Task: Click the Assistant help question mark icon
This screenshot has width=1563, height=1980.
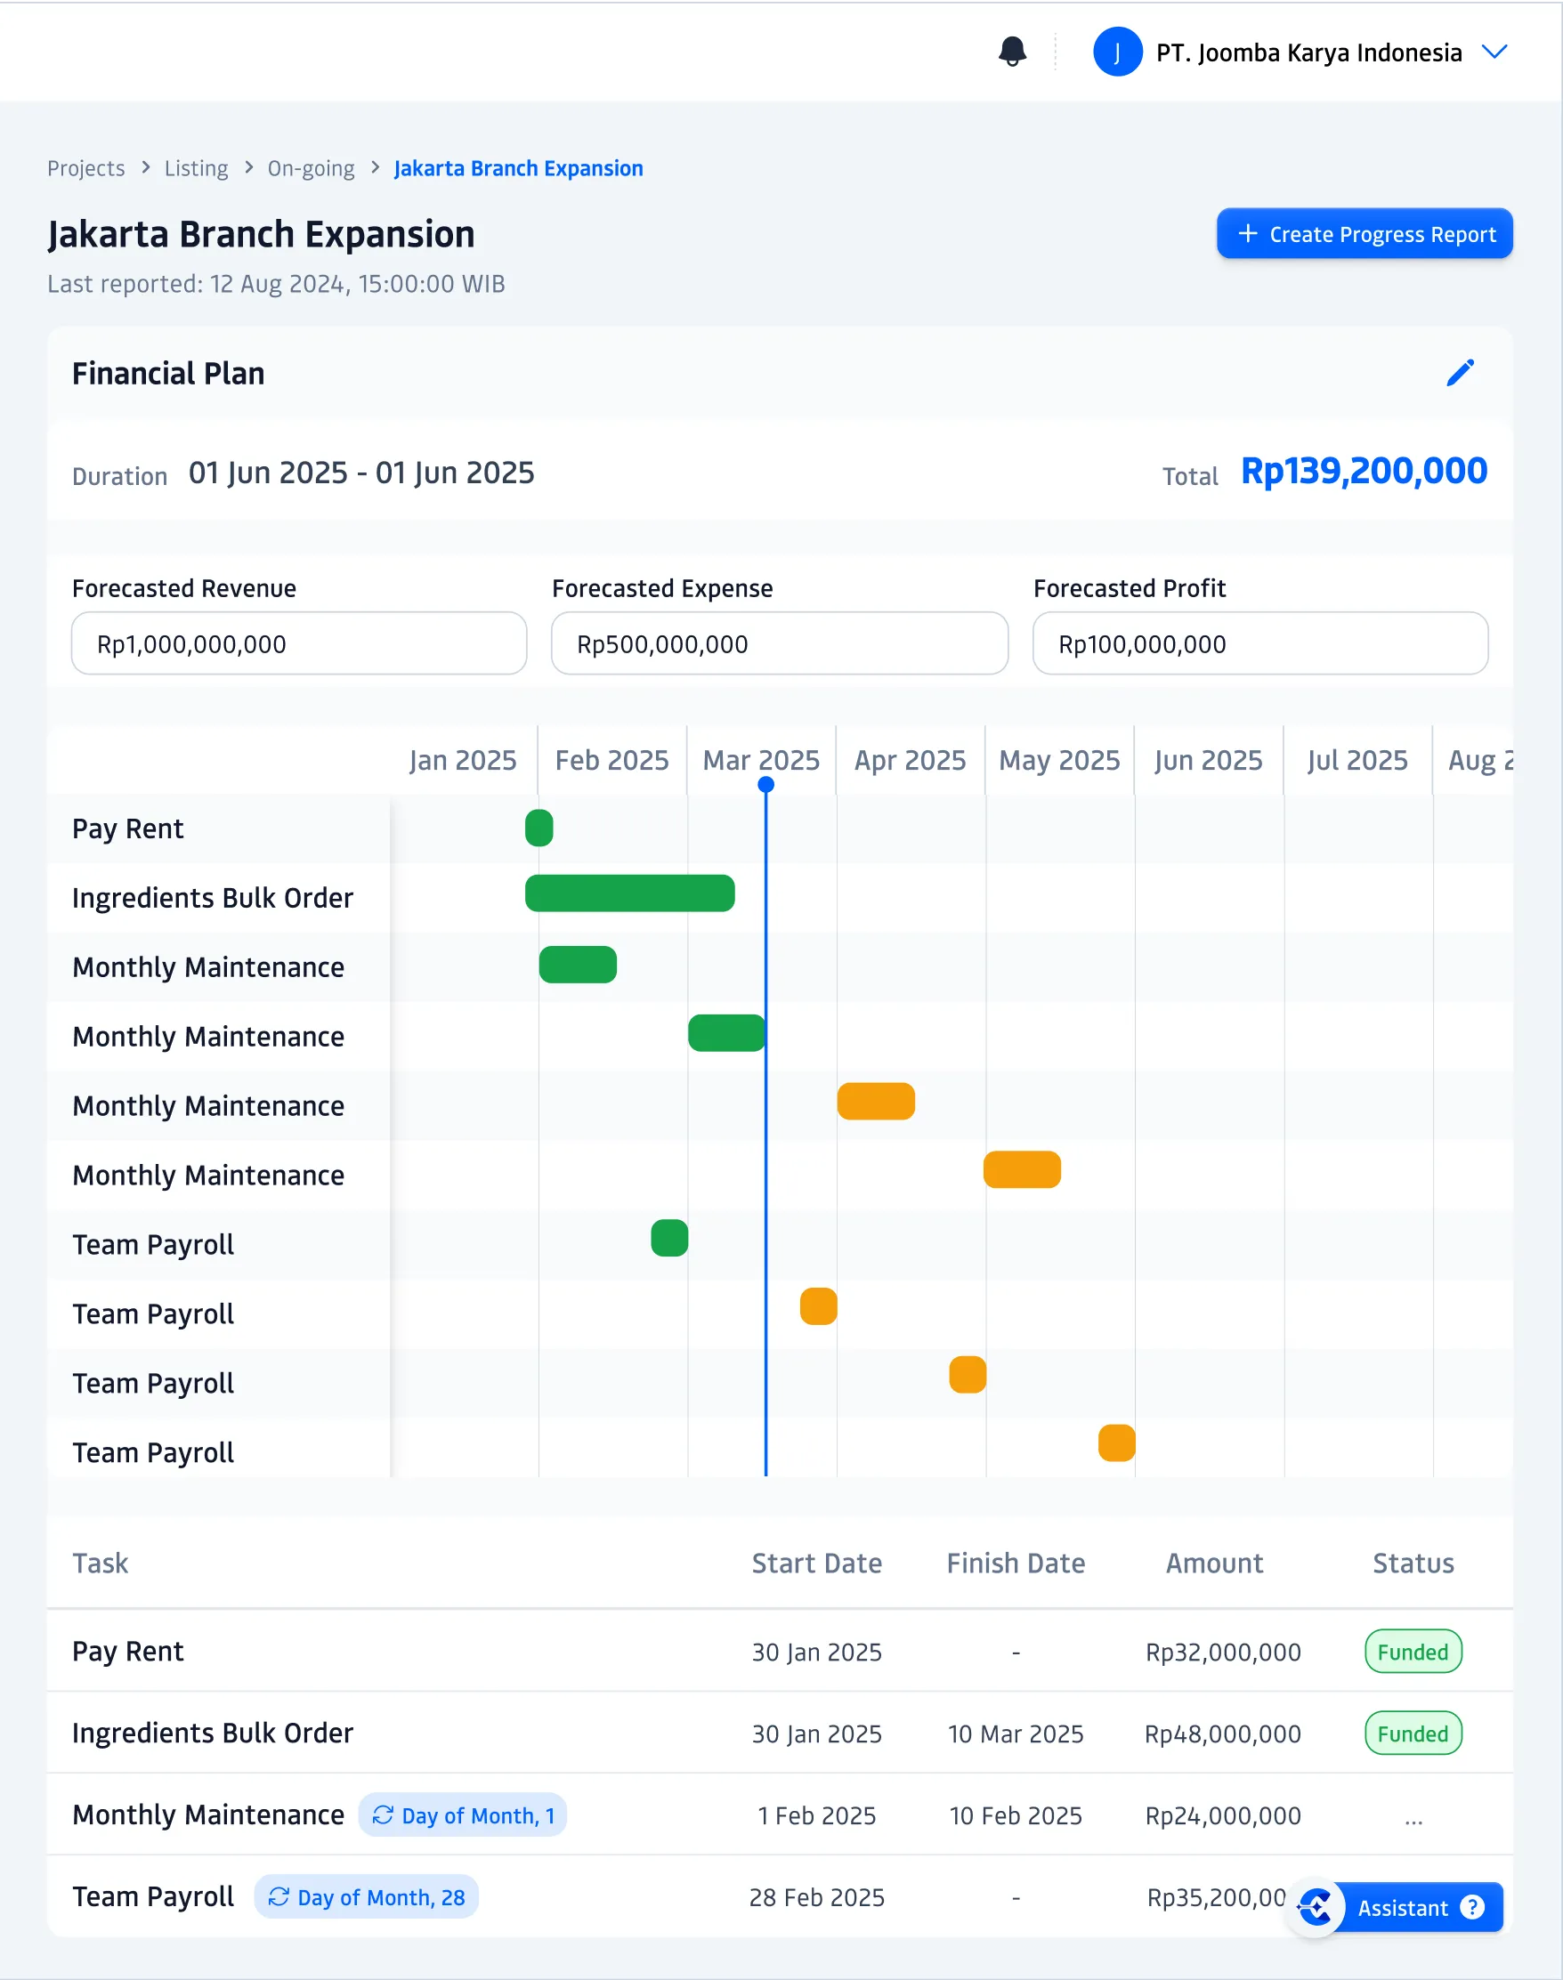Action: (1472, 1908)
